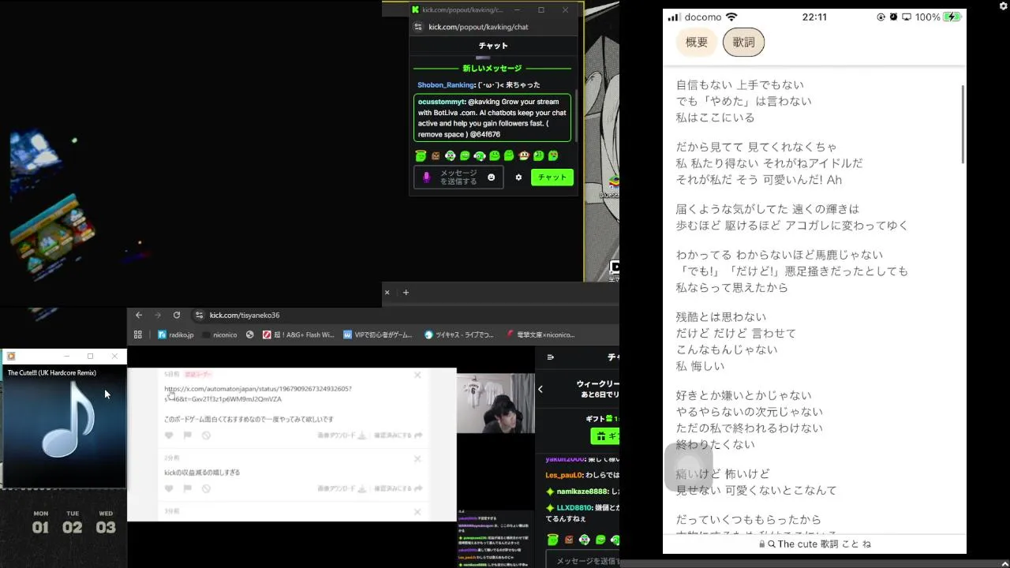Screen dimensions: 1010x568
Task: Open radiko.jp bookmark
Action: point(176,334)
